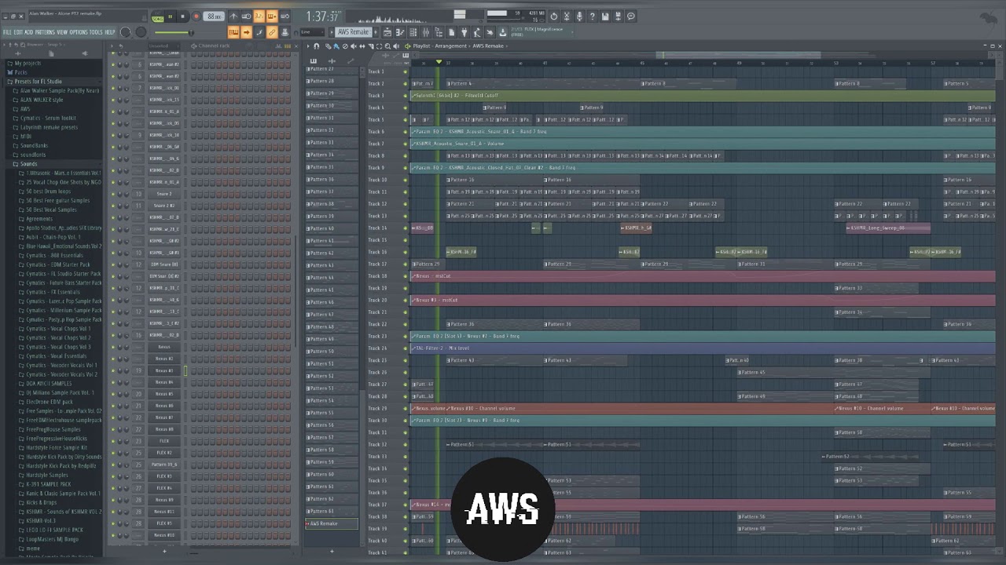
Task: Open the Channel rack view icon
Action: pos(413,32)
